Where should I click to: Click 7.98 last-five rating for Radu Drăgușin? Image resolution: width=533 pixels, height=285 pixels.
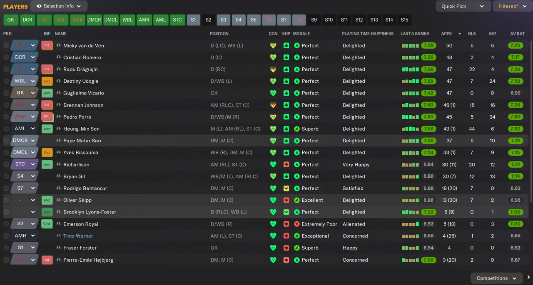pyautogui.click(x=428, y=69)
